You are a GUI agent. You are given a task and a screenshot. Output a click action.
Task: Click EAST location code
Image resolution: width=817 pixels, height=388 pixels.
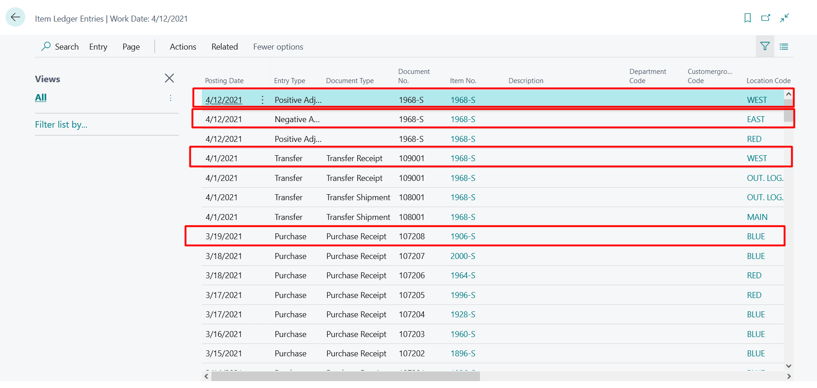pos(756,119)
